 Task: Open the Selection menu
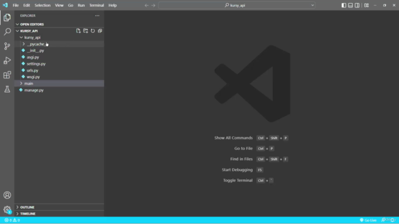[42, 6]
